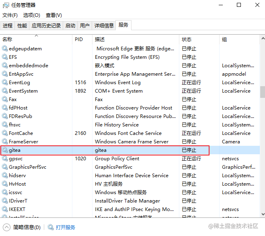Click the FontCache gear icon
Viewport: 265px width, 236px height.
point(5,133)
